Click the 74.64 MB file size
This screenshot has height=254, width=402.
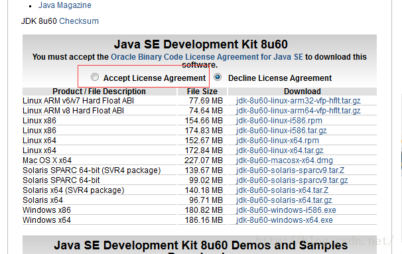(206, 111)
